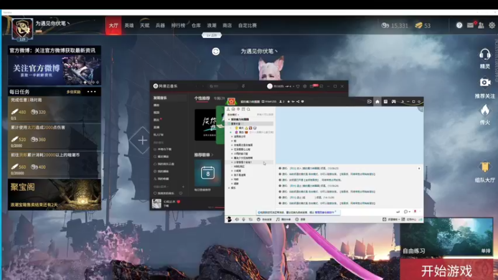Click NetEase Music playback progress bar
Screen dimensions: 498x280
click(220, 207)
